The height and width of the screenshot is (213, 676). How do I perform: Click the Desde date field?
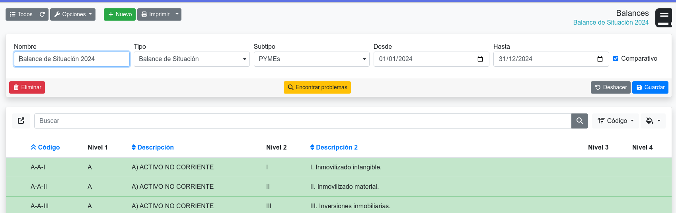(431, 59)
